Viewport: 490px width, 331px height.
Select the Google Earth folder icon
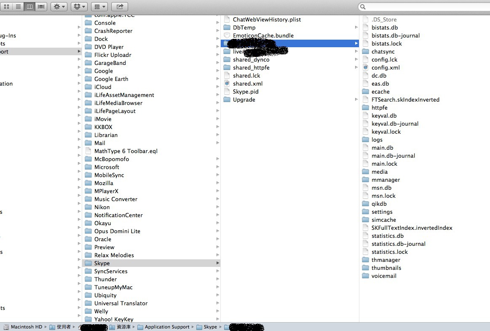(88, 79)
